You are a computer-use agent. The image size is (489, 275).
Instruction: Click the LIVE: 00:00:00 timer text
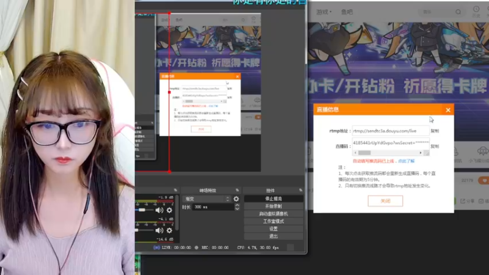(176, 248)
